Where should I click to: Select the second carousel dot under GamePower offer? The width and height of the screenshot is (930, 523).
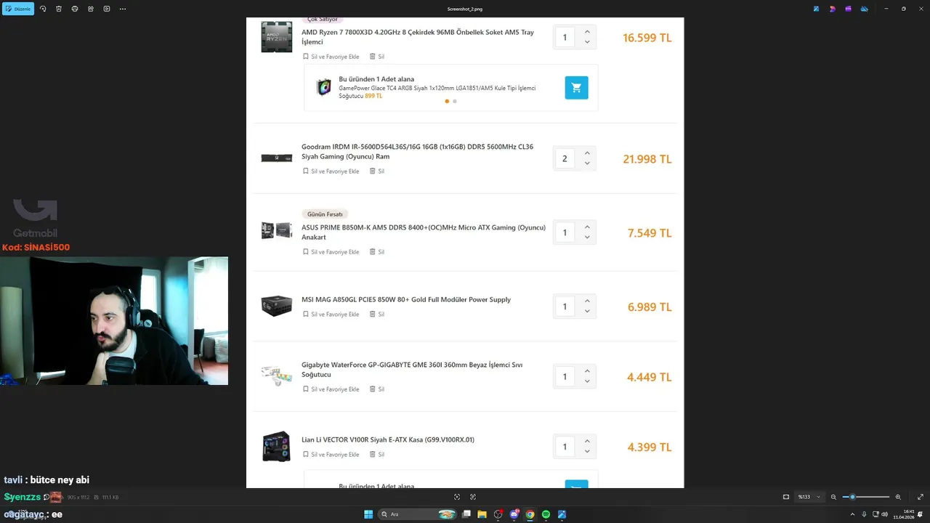click(455, 102)
